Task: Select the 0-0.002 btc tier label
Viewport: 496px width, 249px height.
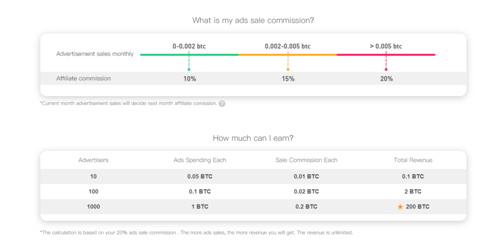Action: coord(189,47)
